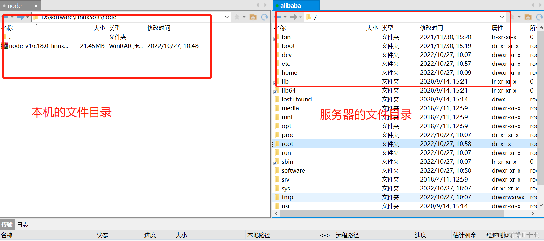This screenshot has width=544, height=241.
Task: Select the boot folder row
Action: 405,46
